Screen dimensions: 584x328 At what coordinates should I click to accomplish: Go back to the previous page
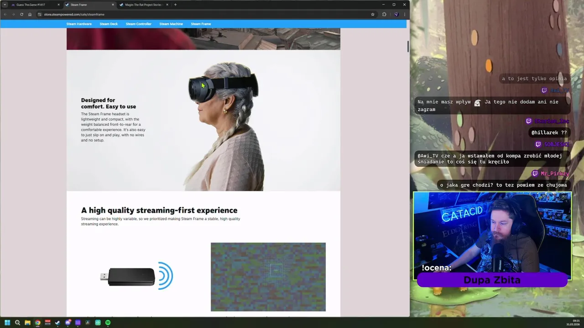click(5, 14)
